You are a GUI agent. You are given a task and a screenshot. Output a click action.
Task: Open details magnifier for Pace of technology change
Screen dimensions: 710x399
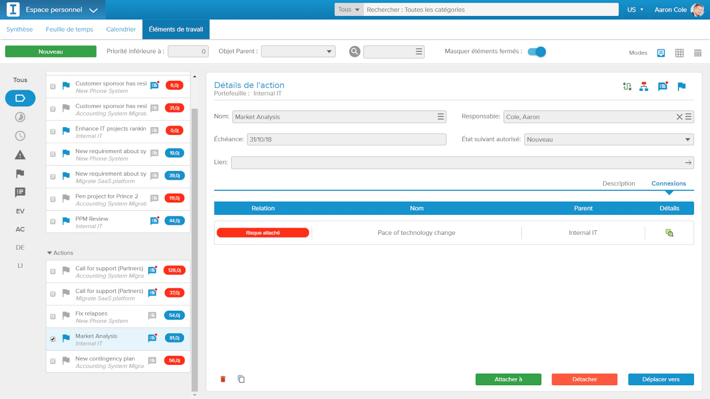point(669,233)
